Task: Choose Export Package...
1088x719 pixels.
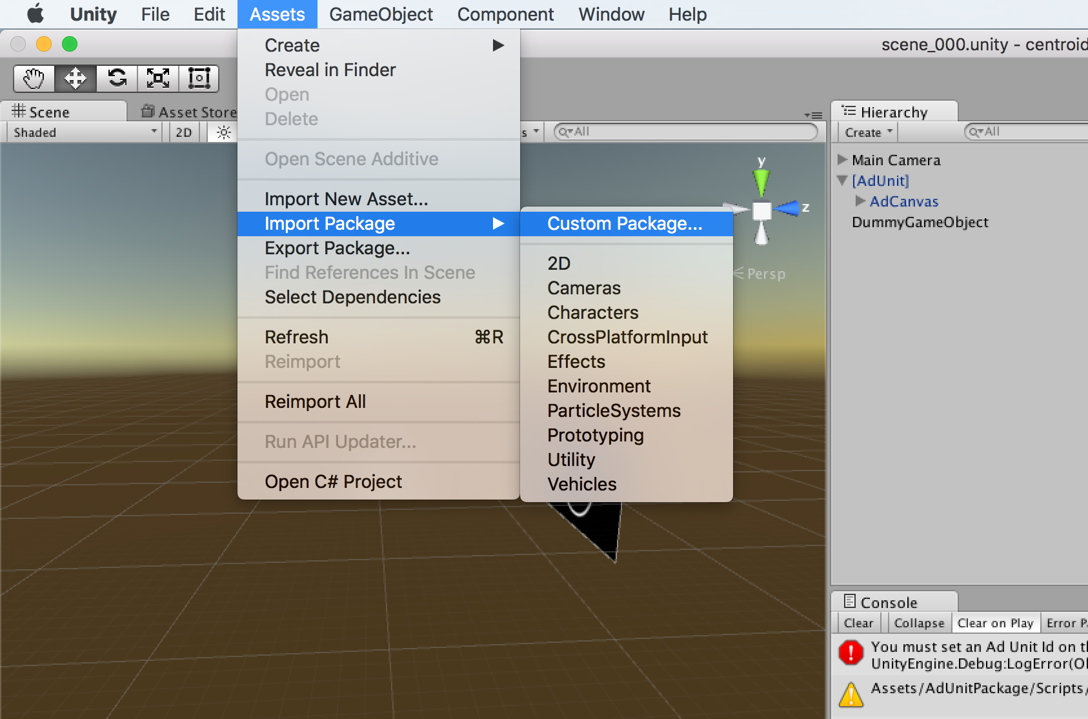Action: click(x=379, y=248)
